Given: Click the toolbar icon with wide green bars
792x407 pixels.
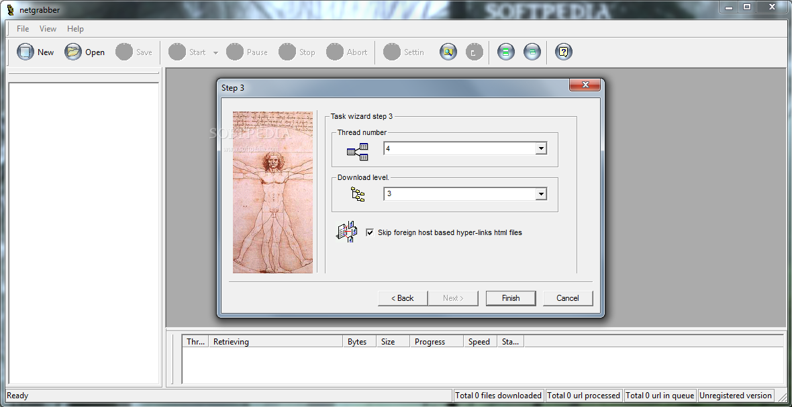Looking at the screenshot, I should click(506, 52).
